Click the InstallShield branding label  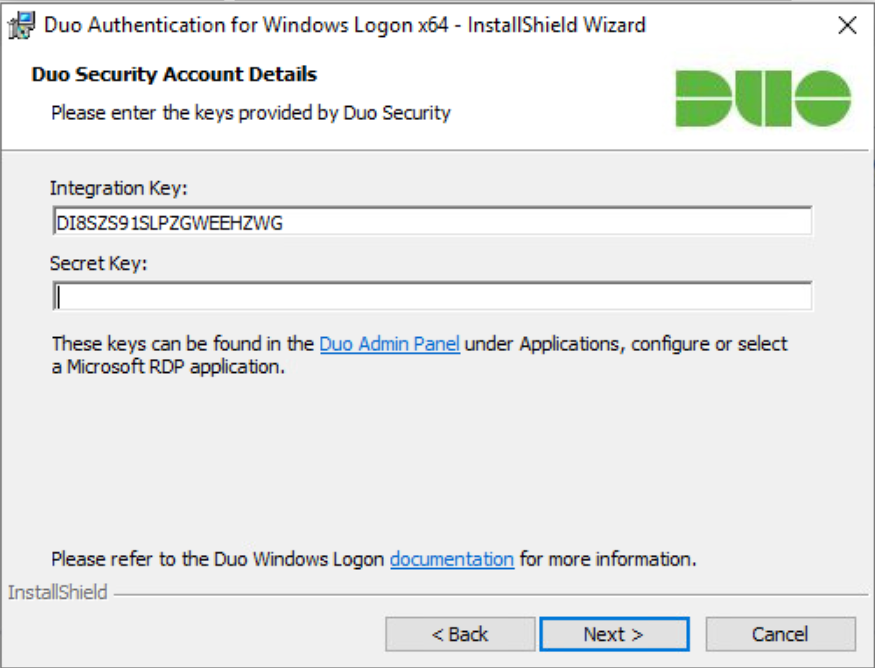click(x=58, y=593)
